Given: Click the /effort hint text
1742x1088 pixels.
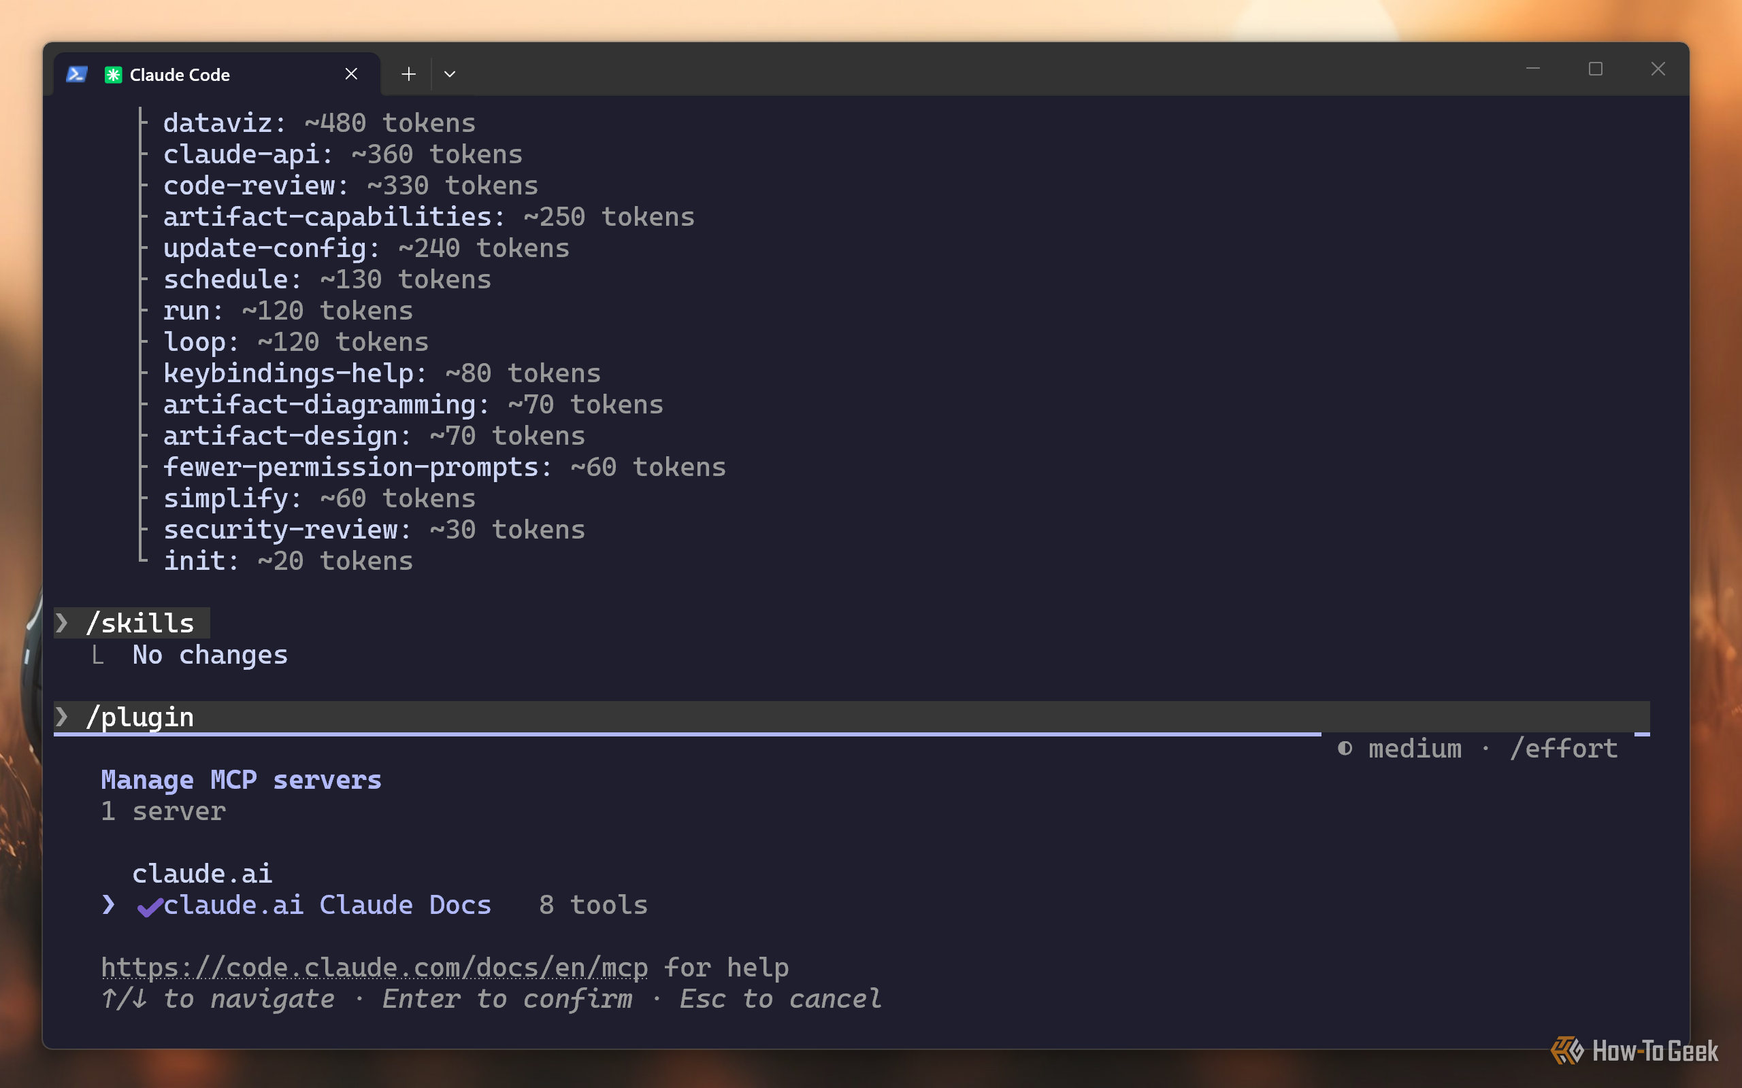Looking at the screenshot, I should (1564, 749).
